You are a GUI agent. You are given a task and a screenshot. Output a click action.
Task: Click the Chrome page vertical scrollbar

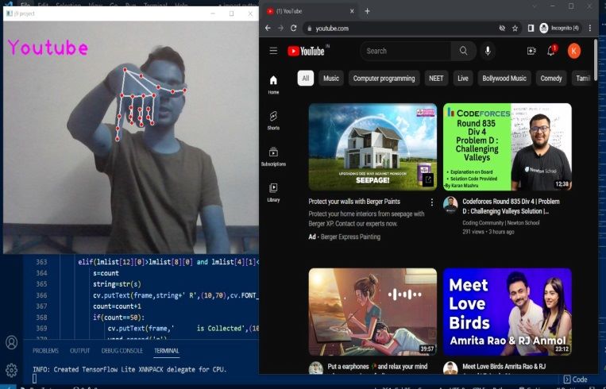coord(596,60)
